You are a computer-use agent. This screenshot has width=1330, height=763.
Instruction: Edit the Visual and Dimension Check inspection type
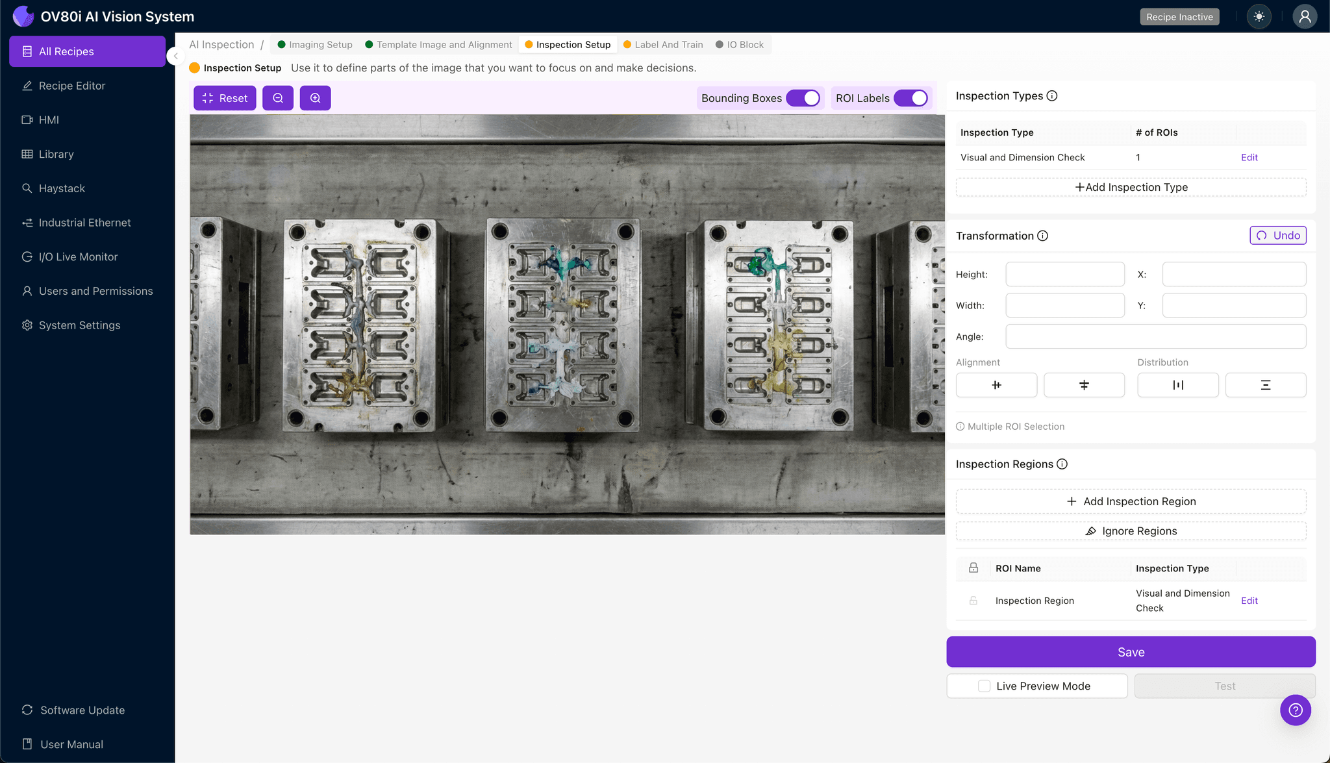point(1249,157)
